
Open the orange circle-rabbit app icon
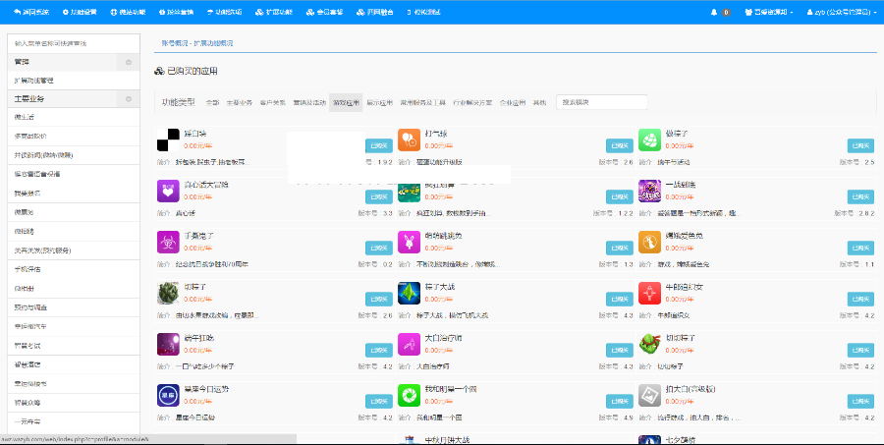pos(649,242)
